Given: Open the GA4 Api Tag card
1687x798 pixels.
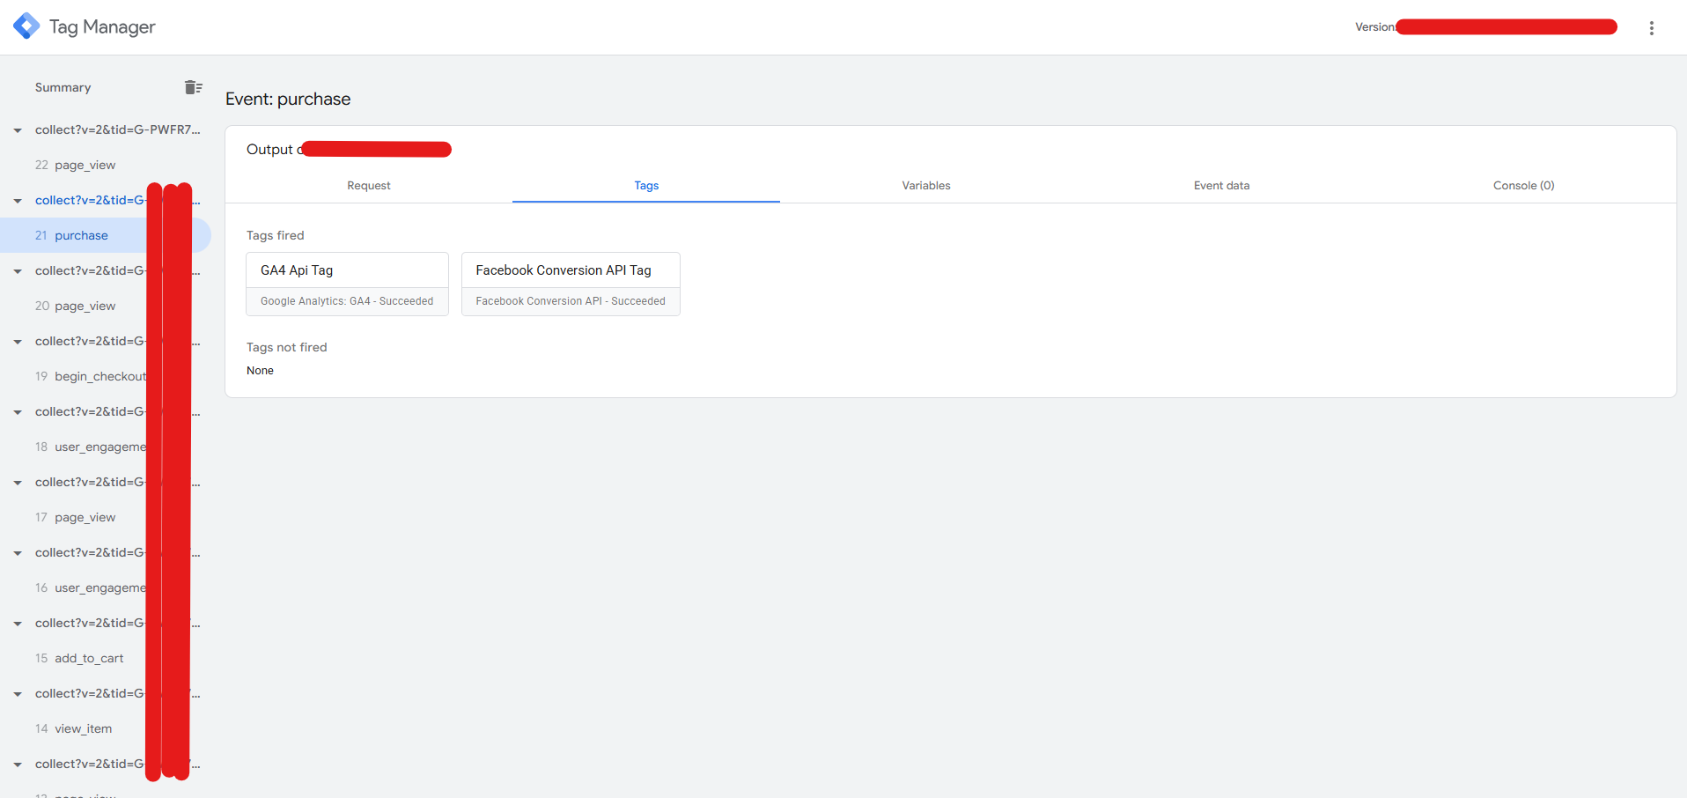Looking at the screenshot, I should (x=347, y=284).
